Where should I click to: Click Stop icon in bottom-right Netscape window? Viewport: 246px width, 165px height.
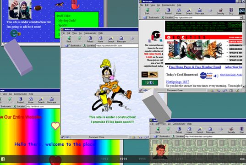coord(241,130)
